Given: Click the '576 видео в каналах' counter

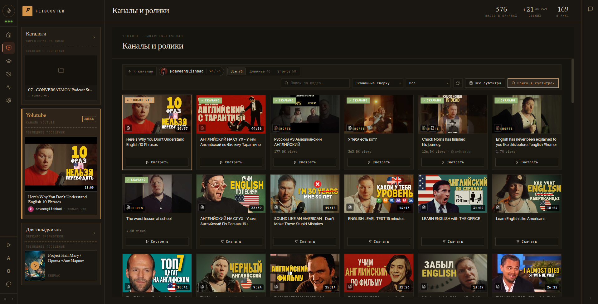Looking at the screenshot, I should (501, 12).
